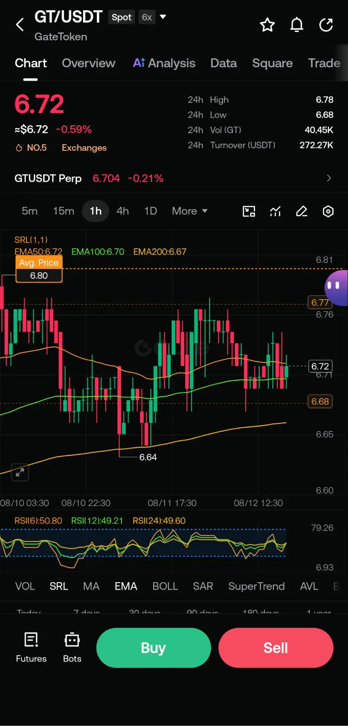The image size is (348, 726).
Task: Tap the -0.59% change value
Action: 74,129
